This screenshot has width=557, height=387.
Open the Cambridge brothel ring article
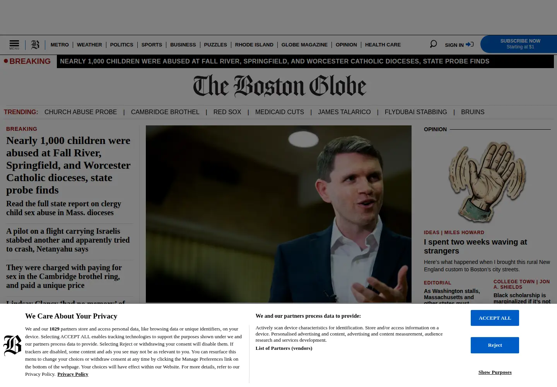point(64,276)
